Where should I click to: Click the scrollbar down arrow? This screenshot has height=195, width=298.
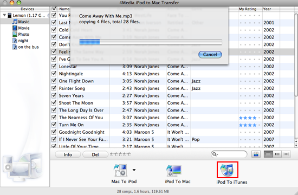pyautogui.click(x=296, y=145)
